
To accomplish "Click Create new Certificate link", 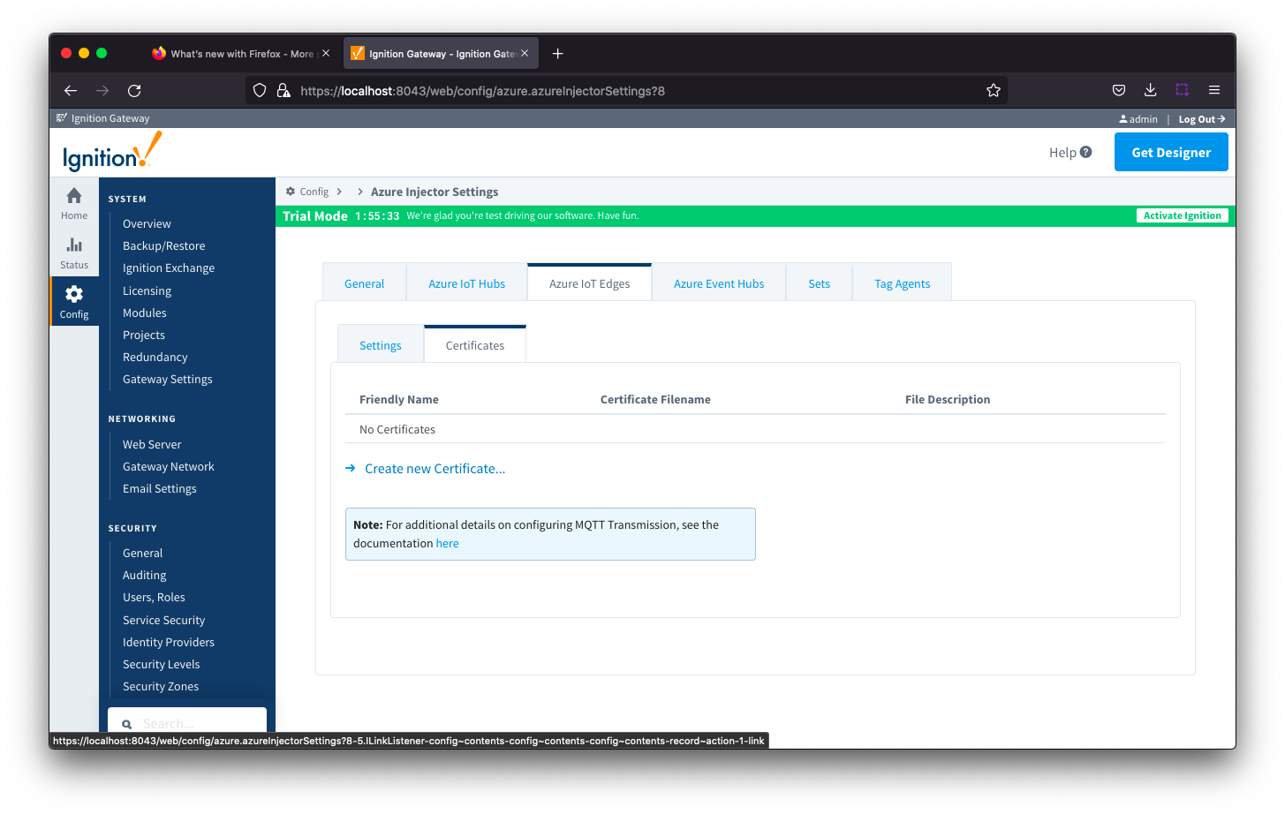I will (435, 469).
